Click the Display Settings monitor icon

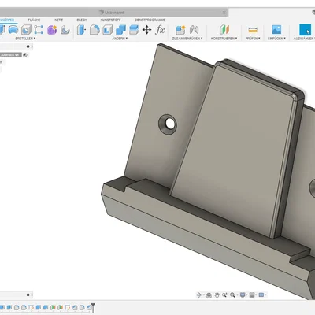[x=243, y=295]
